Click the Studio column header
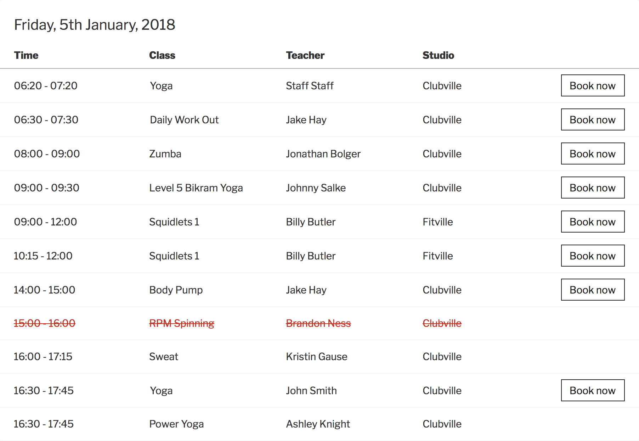The width and height of the screenshot is (639, 441). click(x=438, y=55)
